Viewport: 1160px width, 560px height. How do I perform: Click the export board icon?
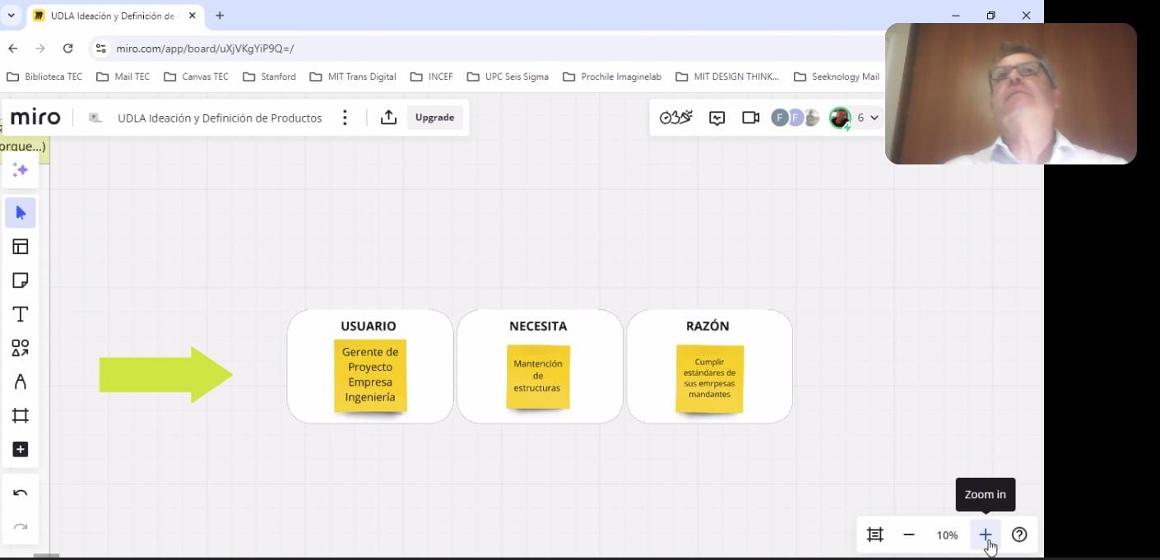tap(388, 118)
